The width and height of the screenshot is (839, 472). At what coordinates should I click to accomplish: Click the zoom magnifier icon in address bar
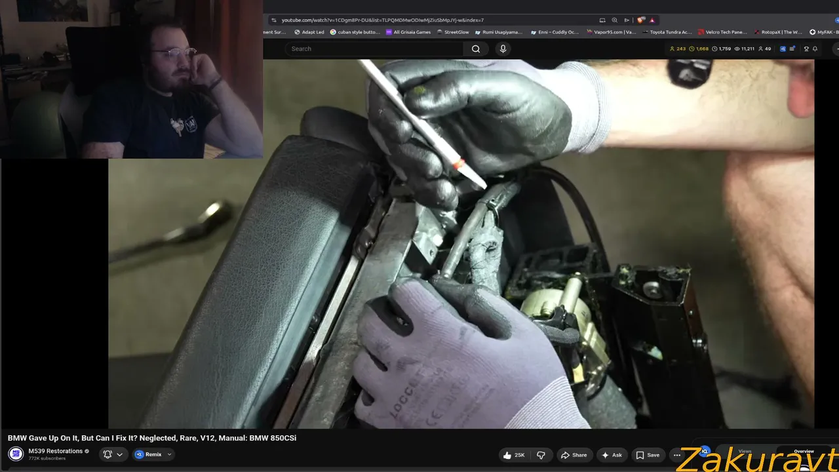614,20
